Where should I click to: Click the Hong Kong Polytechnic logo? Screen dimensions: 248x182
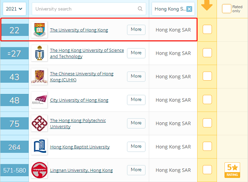(39, 124)
